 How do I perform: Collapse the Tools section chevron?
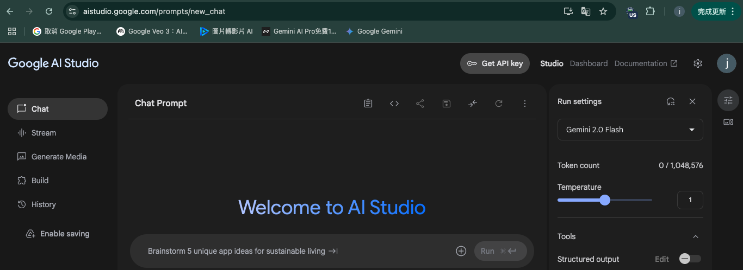click(x=695, y=236)
